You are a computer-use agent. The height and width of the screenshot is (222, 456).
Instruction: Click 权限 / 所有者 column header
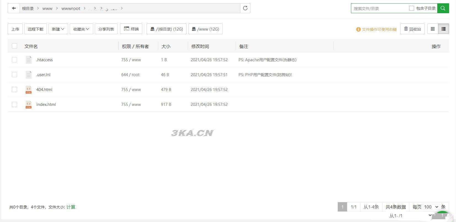pos(135,46)
